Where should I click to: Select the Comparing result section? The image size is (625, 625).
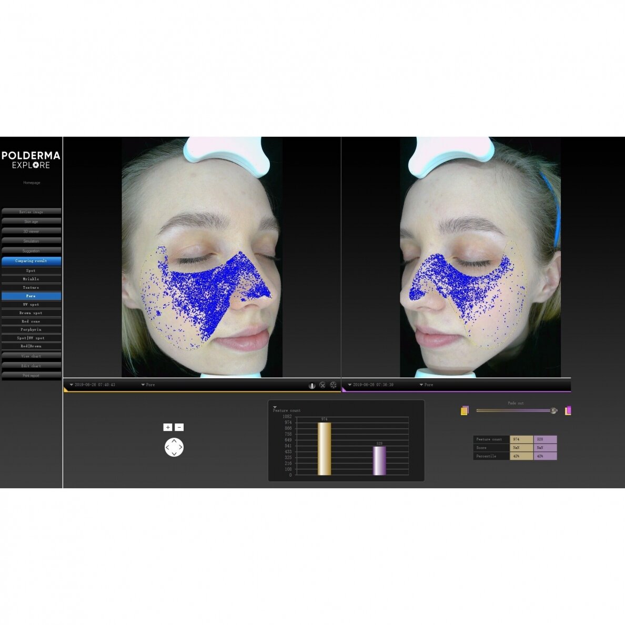pos(31,261)
